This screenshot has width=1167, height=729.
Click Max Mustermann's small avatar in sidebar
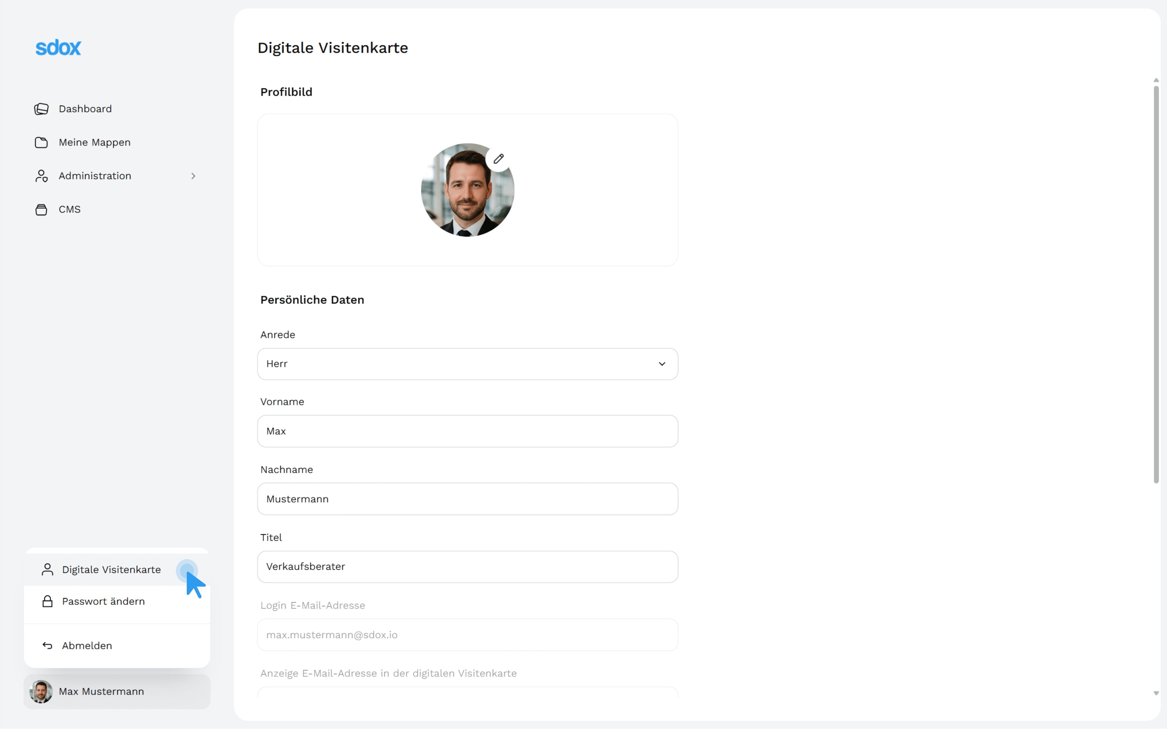click(x=41, y=692)
